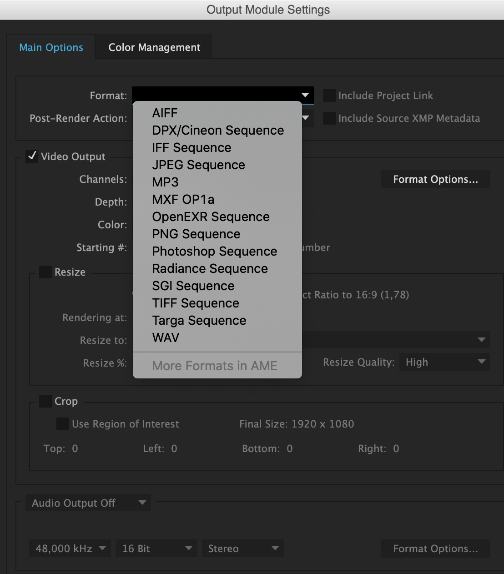
Task: Select MP3 as output format
Action: (x=165, y=182)
